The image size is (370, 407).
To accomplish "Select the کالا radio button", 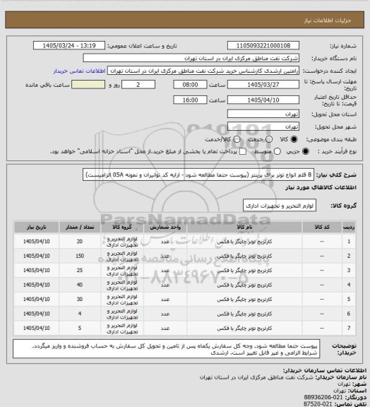I will (294, 139).
